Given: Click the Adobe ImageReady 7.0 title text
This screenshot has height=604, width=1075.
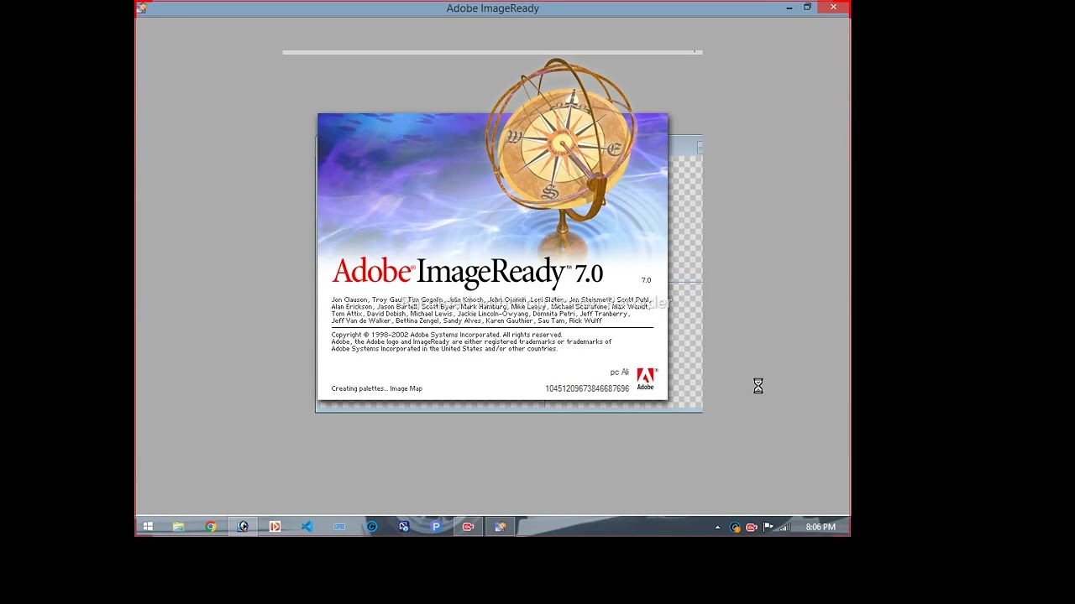Looking at the screenshot, I should click(x=468, y=272).
